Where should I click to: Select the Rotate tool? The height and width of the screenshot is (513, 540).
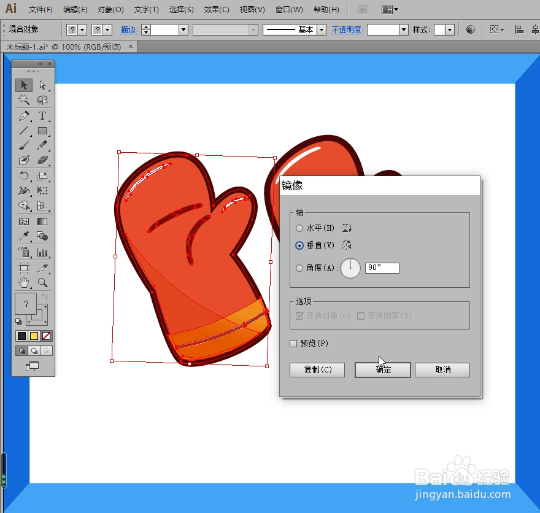coord(24,176)
